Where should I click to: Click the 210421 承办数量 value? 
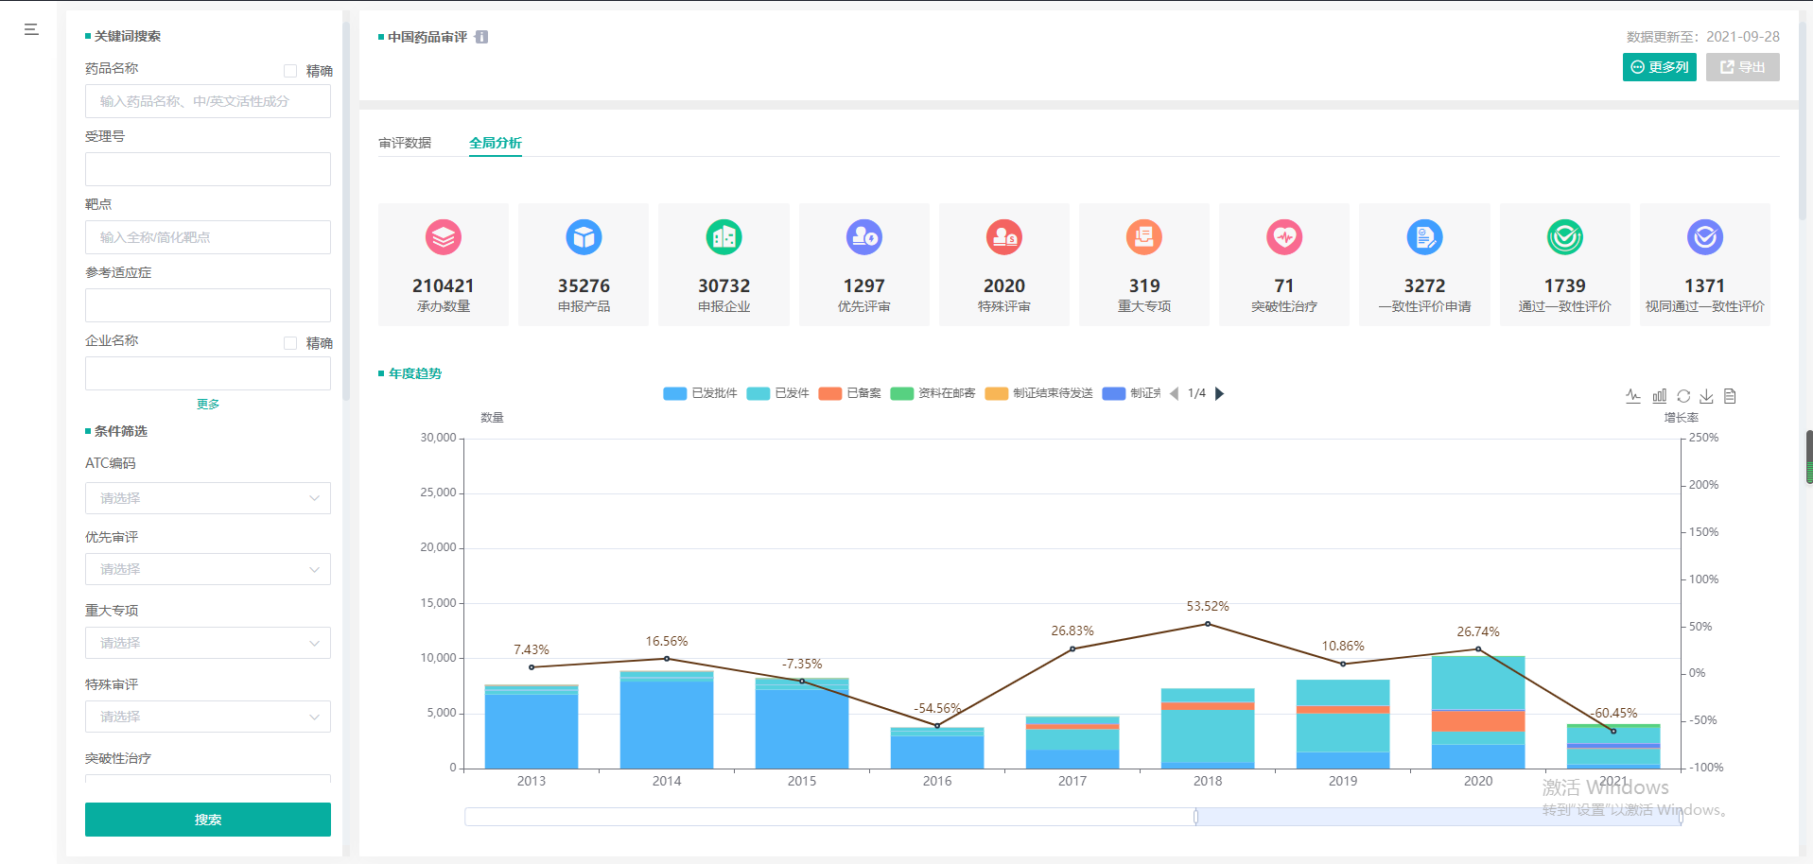tap(444, 285)
